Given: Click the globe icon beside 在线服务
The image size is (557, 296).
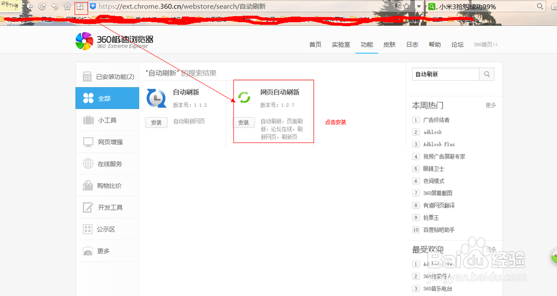Looking at the screenshot, I should pos(88,164).
